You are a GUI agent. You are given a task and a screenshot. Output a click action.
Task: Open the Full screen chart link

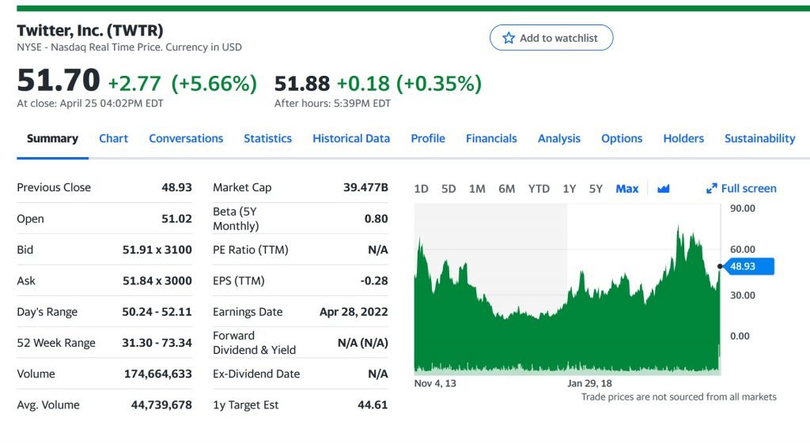[x=741, y=189]
